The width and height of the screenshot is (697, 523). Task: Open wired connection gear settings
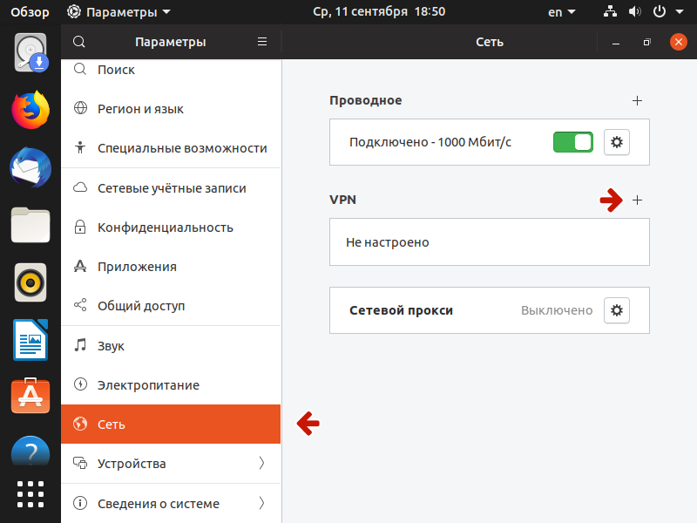tap(617, 142)
